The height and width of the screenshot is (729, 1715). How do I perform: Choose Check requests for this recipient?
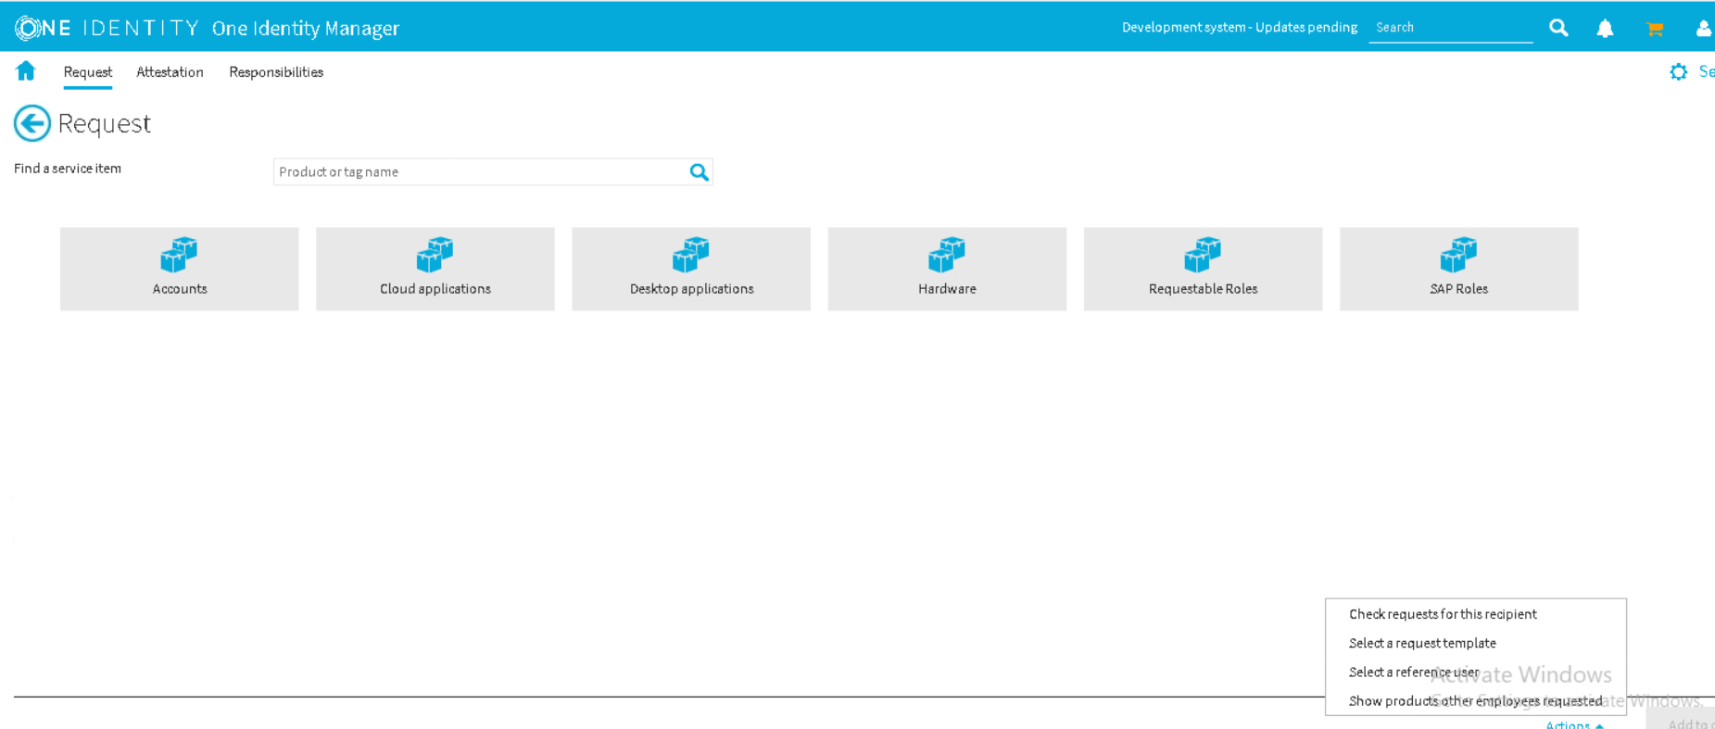tap(1443, 614)
